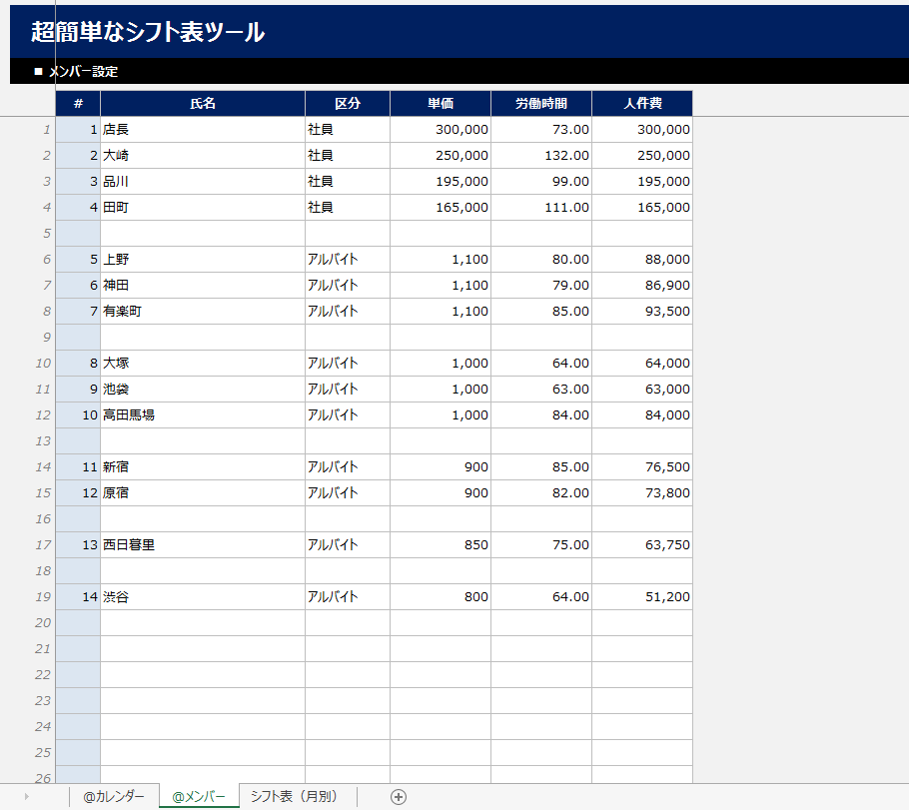909x810 pixels.
Task: Click labor cost 93,500 for 有楽町
Action: pyautogui.click(x=642, y=312)
